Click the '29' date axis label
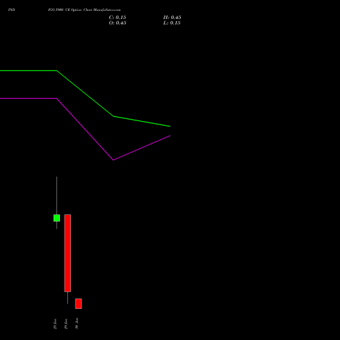Viewport: 340px width, 340px height. [x=66, y=324]
